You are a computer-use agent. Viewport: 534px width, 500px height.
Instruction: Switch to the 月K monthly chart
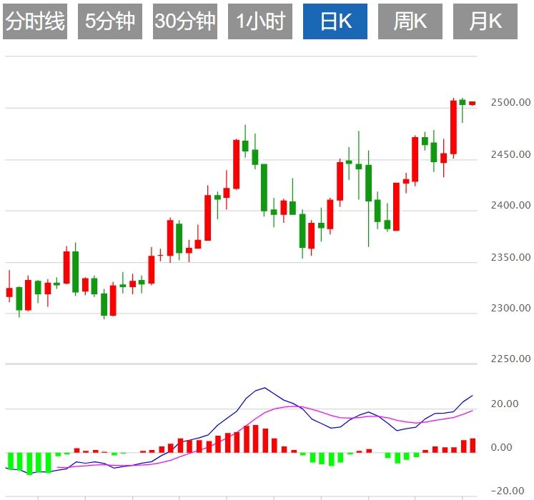coord(485,21)
